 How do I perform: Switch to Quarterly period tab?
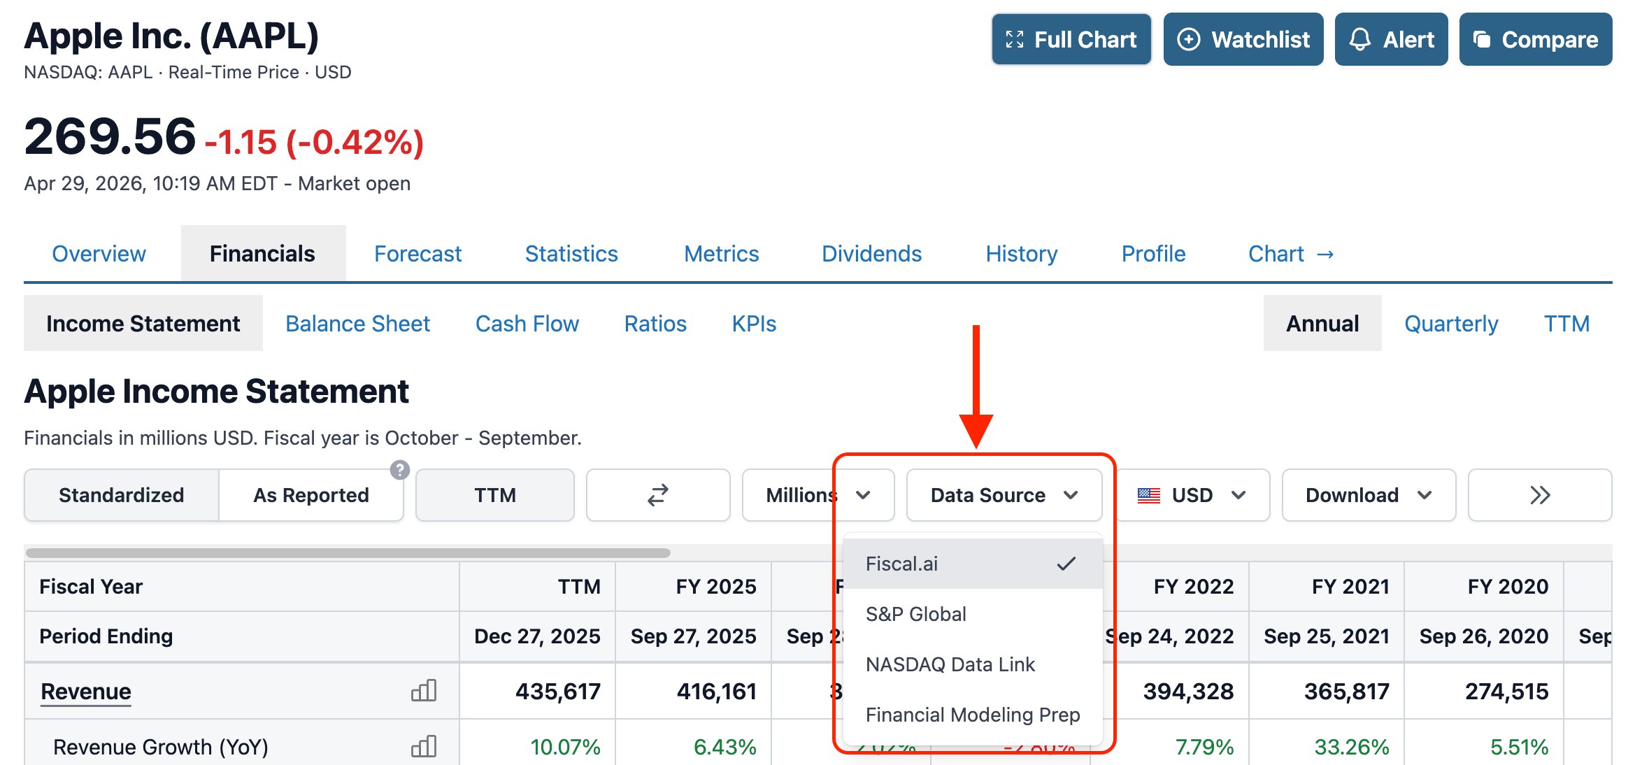pos(1451,324)
